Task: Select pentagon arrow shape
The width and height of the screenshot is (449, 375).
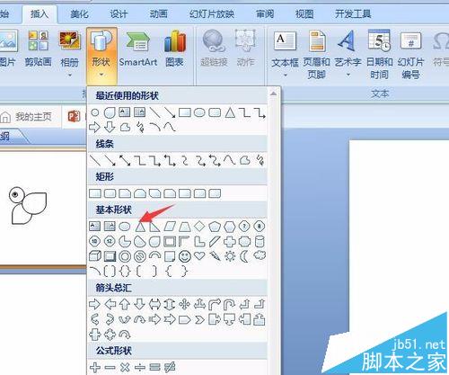Action: point(184,320)
